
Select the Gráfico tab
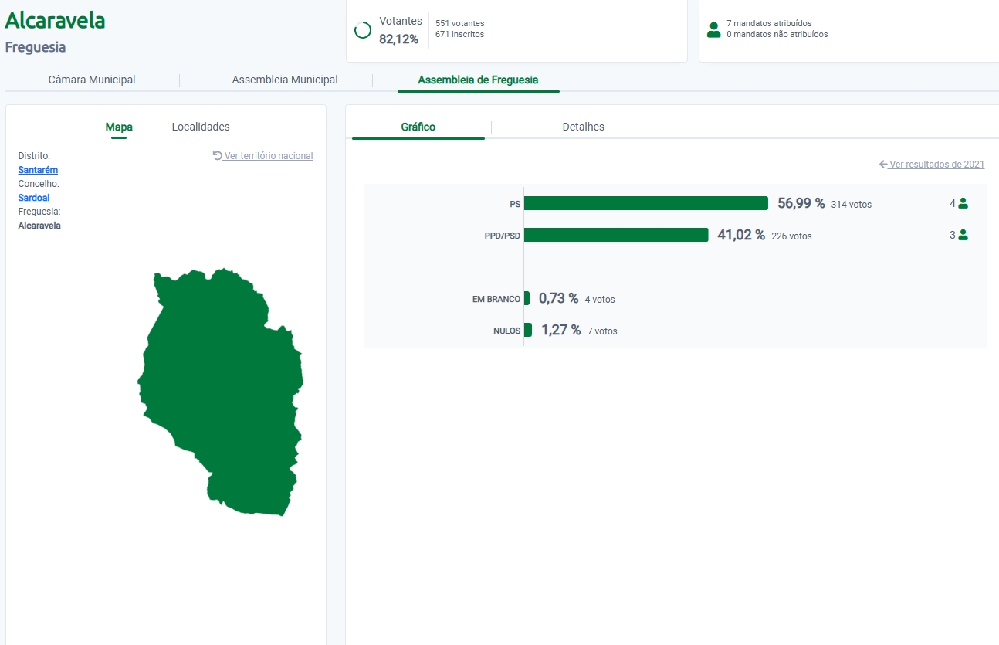click(418, 127)
